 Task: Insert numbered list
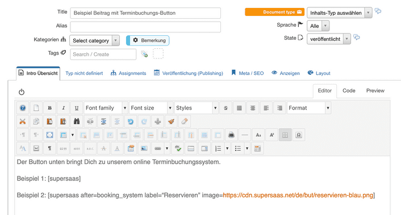coord(218,149)
